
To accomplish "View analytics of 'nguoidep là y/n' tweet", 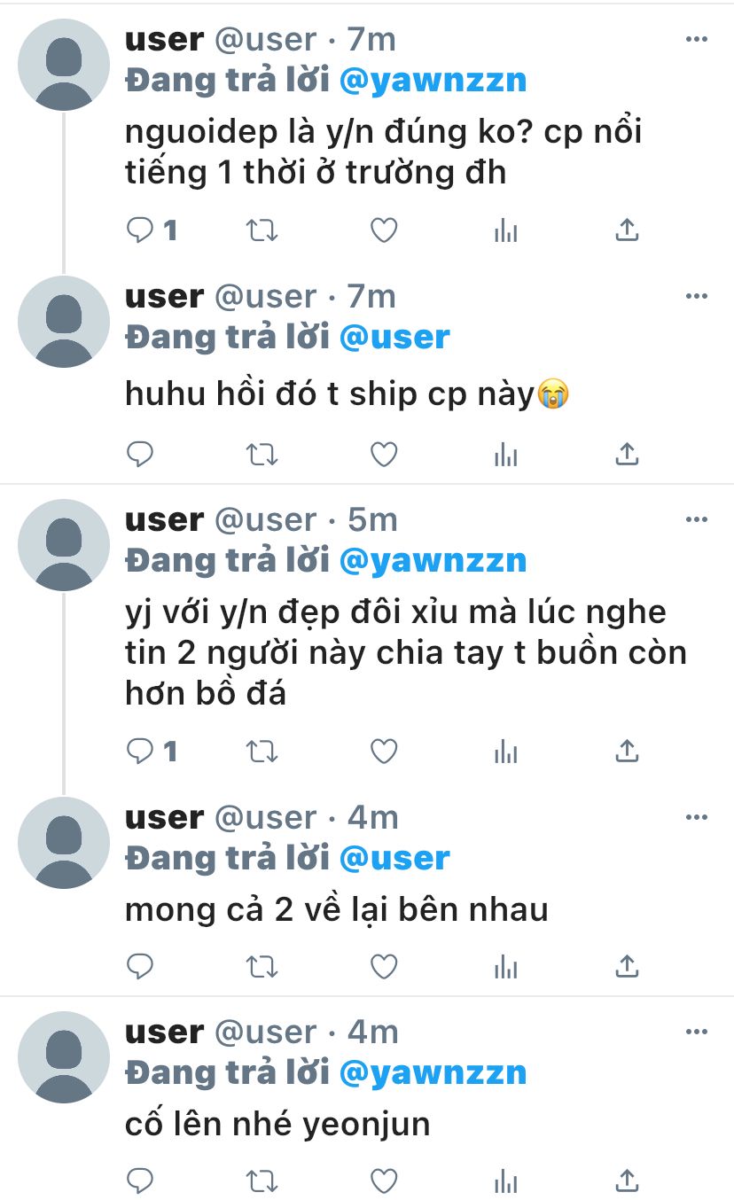I will tap(505, 231).
